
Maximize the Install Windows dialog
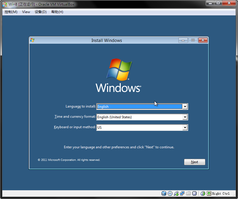coord(193,40)
